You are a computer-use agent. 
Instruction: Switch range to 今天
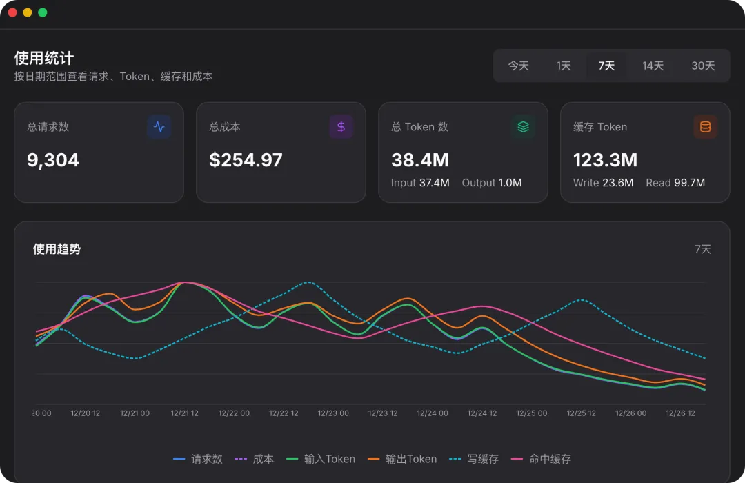tap(518, 66)
